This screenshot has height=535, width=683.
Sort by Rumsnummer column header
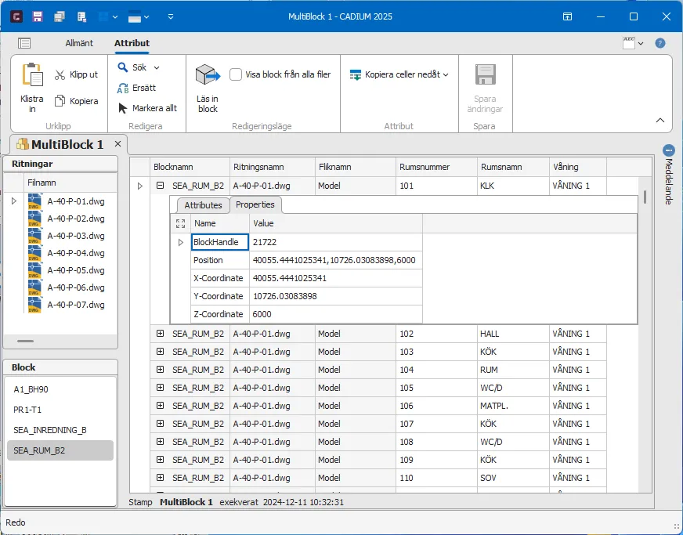pyautogui.click(x=436, y=167)
